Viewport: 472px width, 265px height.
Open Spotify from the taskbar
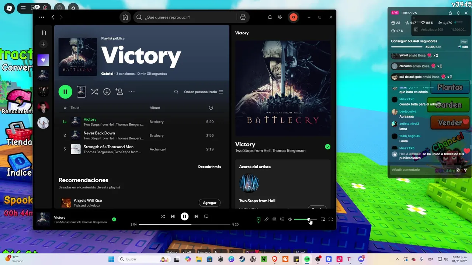pyautogui.click(x=307, y=259)
